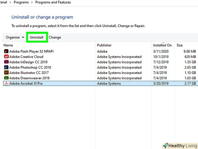Click the Adobe Illustrator Ai icon
Screen dimensions: 198x149
click(6, 73)
